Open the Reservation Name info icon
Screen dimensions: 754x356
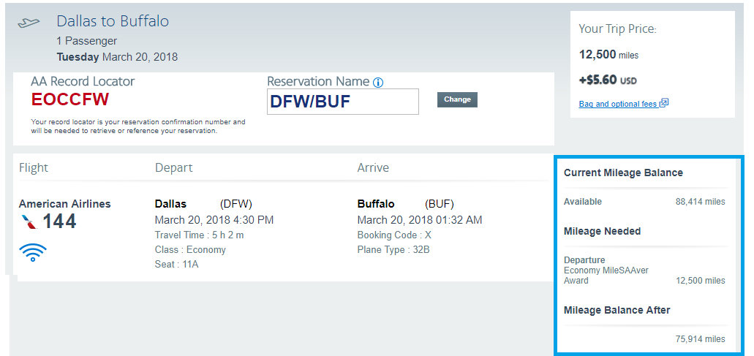pos(378,83)
